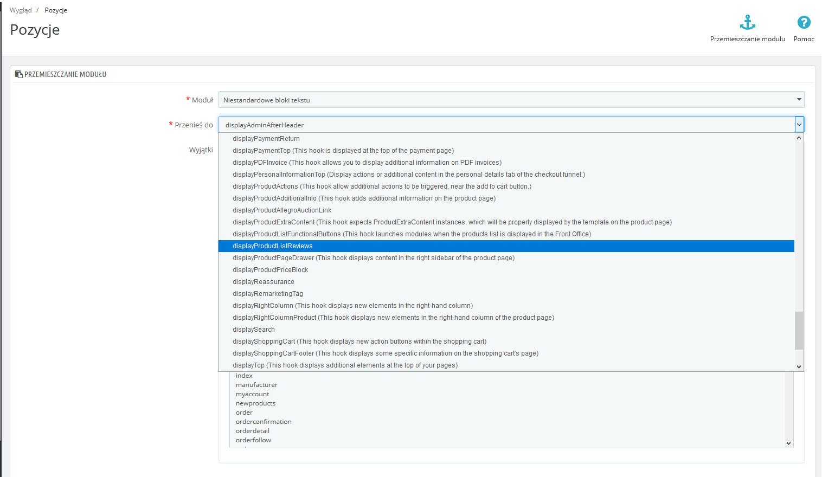Select displayRemarketingTag option

(x=506, y=294)
